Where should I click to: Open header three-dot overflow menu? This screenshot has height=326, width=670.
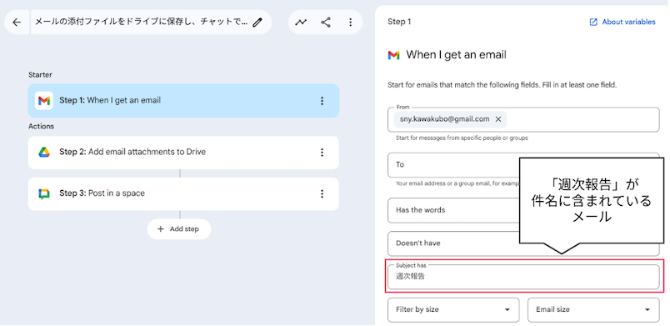[350, 23]
